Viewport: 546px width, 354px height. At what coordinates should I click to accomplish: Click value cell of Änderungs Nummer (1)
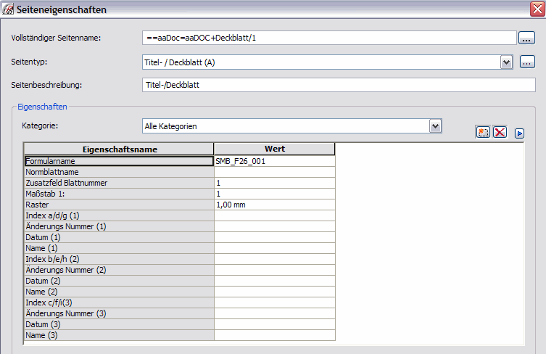tap(274, 226)
